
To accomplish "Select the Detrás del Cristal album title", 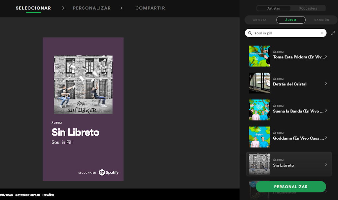I will coord(290,84).
